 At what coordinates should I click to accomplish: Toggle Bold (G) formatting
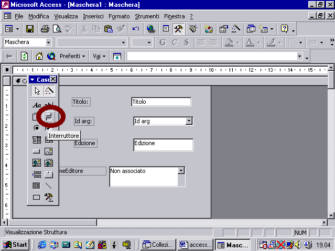coord(163,42)
